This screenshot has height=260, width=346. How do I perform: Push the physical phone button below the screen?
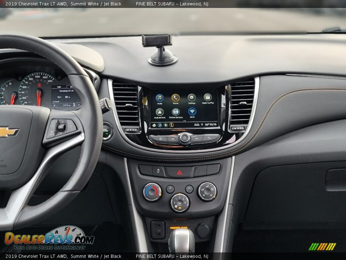click(x=210, y=138)
